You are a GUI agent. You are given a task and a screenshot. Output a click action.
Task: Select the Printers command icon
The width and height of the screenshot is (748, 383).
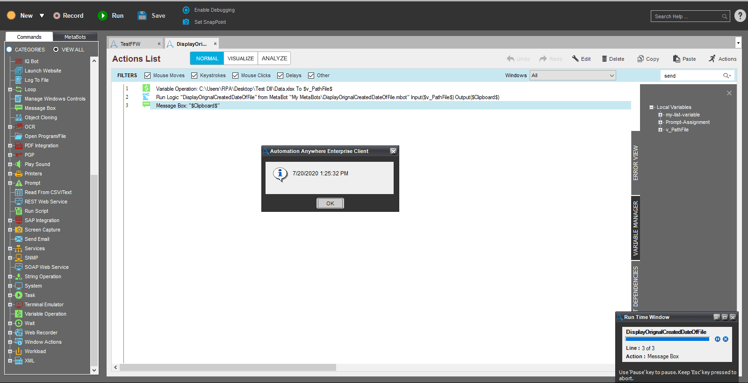19,173
